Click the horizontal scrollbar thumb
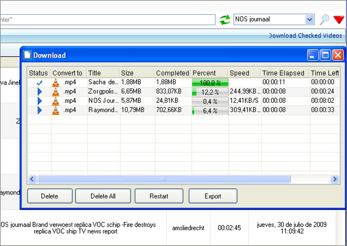 pyautogui.click(x=164, y=179)
